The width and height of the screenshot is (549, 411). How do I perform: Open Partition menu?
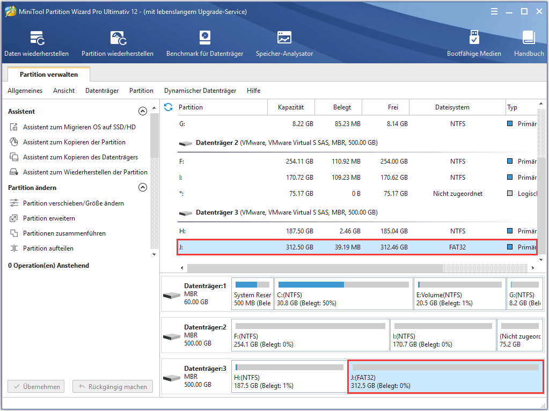pyautogui.click(x=141, y=91)
